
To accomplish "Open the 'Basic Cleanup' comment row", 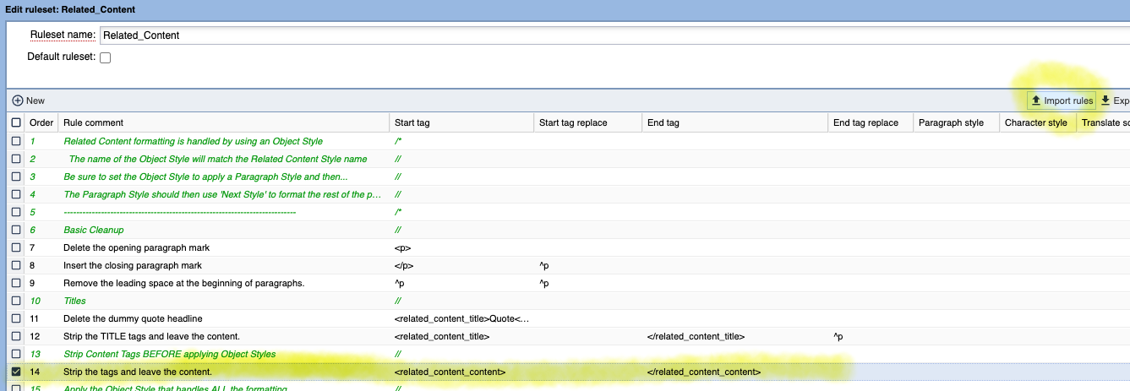I will 93,230.
